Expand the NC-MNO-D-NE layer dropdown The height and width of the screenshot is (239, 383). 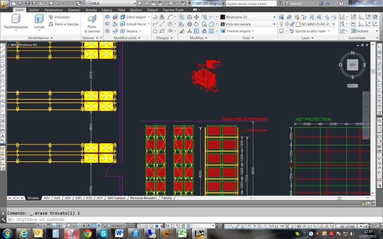click(333, 24)
